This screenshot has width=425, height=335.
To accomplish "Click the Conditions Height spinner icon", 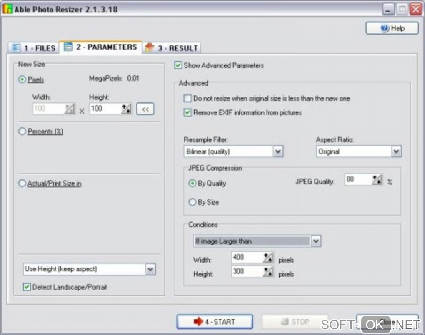I will [268, 271].
